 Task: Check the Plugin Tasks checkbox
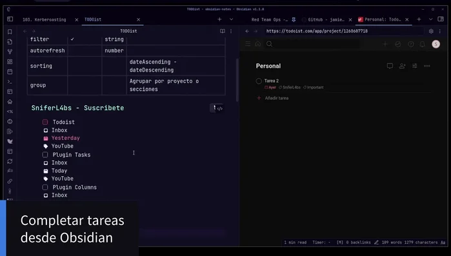click(45, 155)
